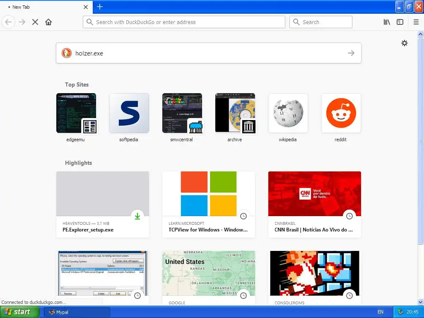Open a new tab with plus button
The width and height of the screenshot is (424, 318).
[x=100, y=7]
